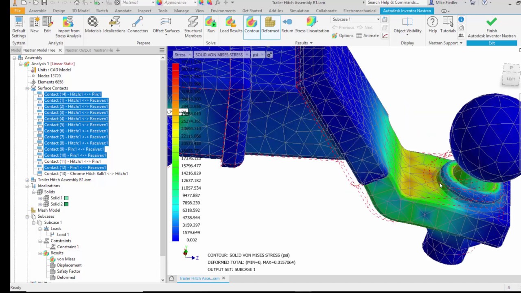Toggle visibility of Solid 1 idealization
The width and height of the screenshot is (521, 293).
(x=66, y=198)
